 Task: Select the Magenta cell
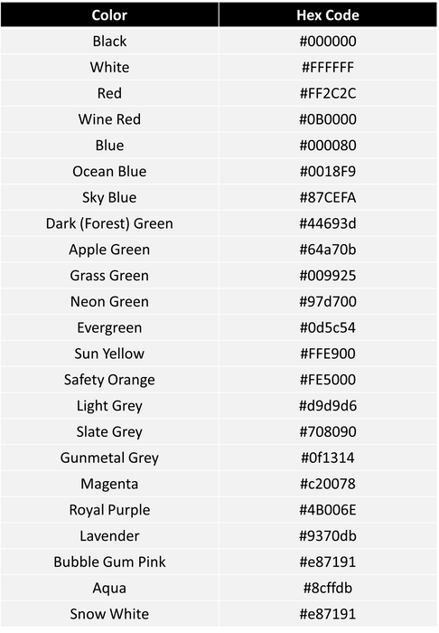pos(109,484)
